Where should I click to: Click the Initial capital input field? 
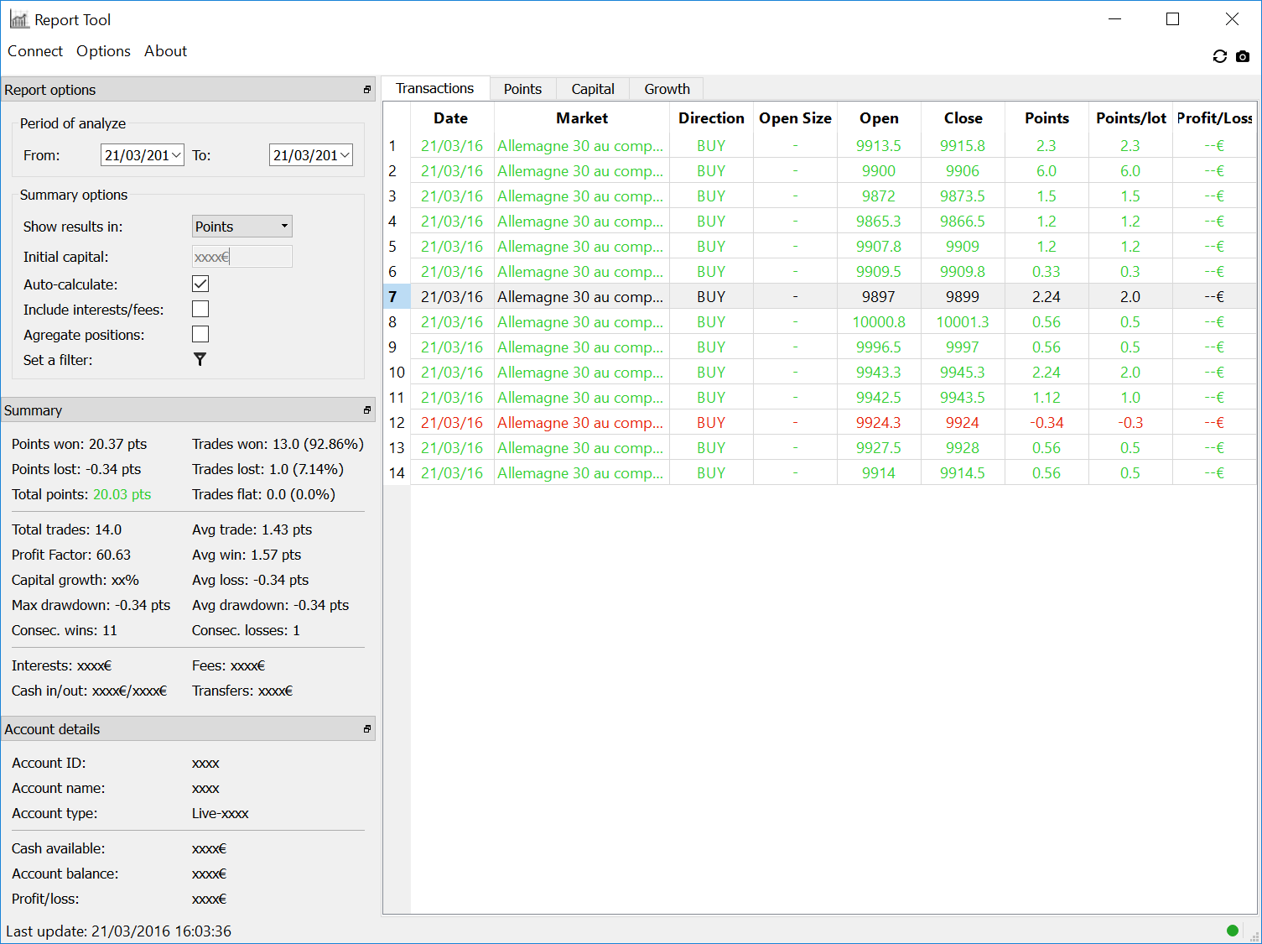tap(241, 257)
